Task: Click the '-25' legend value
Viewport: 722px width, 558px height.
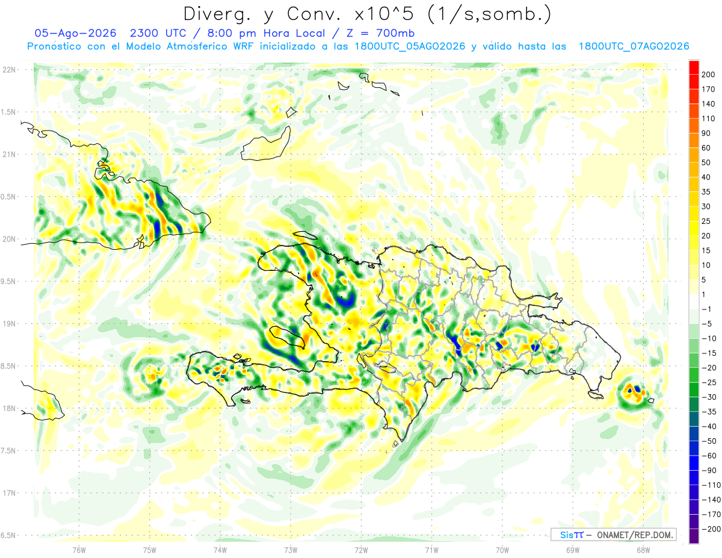Action: click(709, 382)
